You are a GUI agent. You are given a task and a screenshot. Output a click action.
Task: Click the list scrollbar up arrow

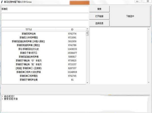pyautogui.click(x=87, y=29)
